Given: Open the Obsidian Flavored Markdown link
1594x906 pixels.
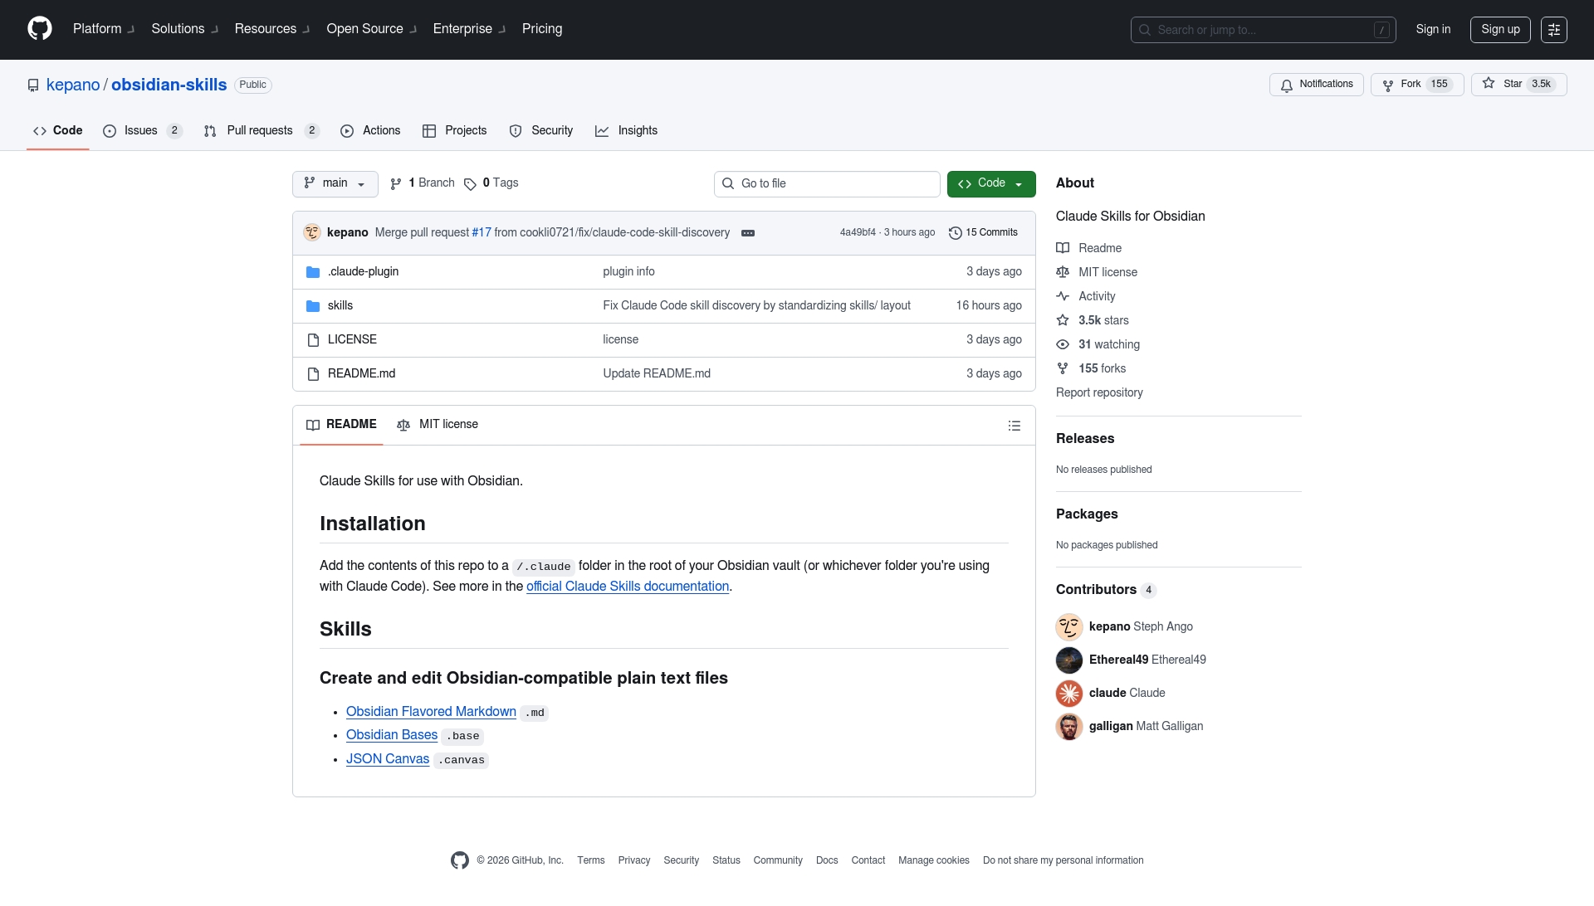Looking at the screenshot, I should pyautogui.click(x=431, y=712).
